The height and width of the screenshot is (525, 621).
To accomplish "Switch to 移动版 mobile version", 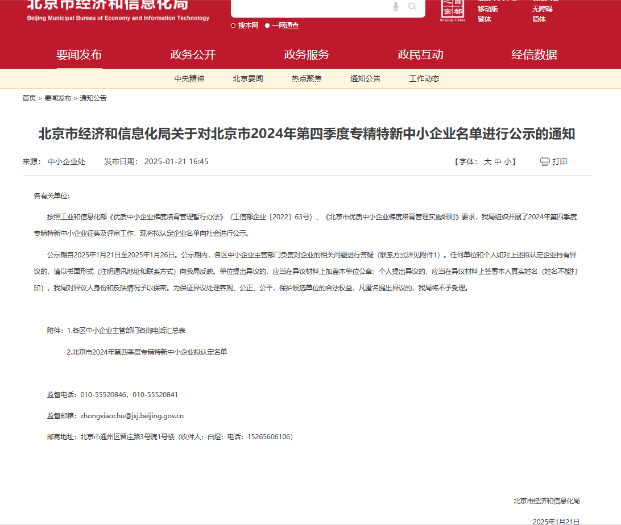I will 488,9.
